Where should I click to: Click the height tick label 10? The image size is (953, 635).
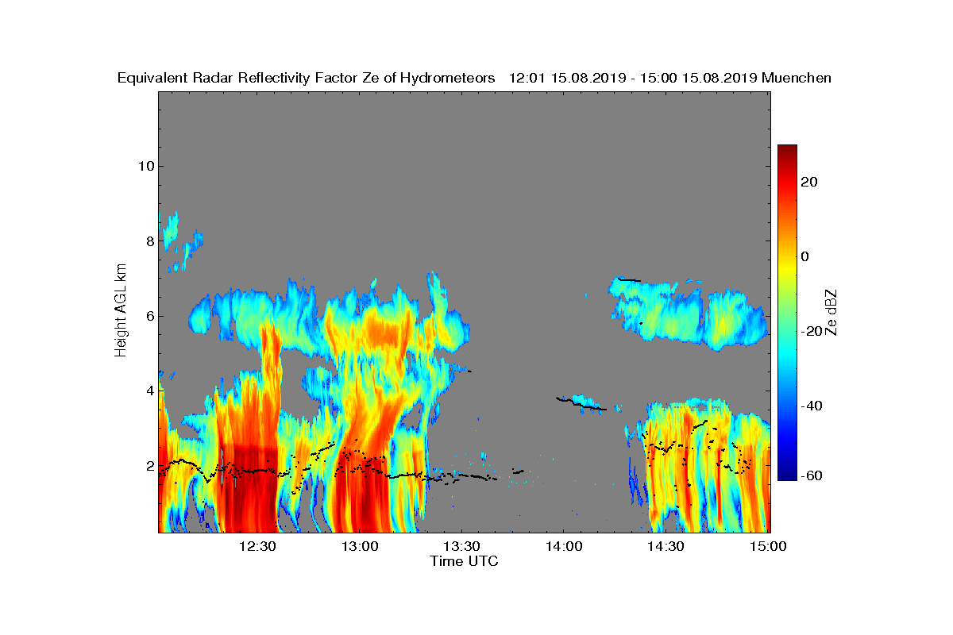pos(145,166)
